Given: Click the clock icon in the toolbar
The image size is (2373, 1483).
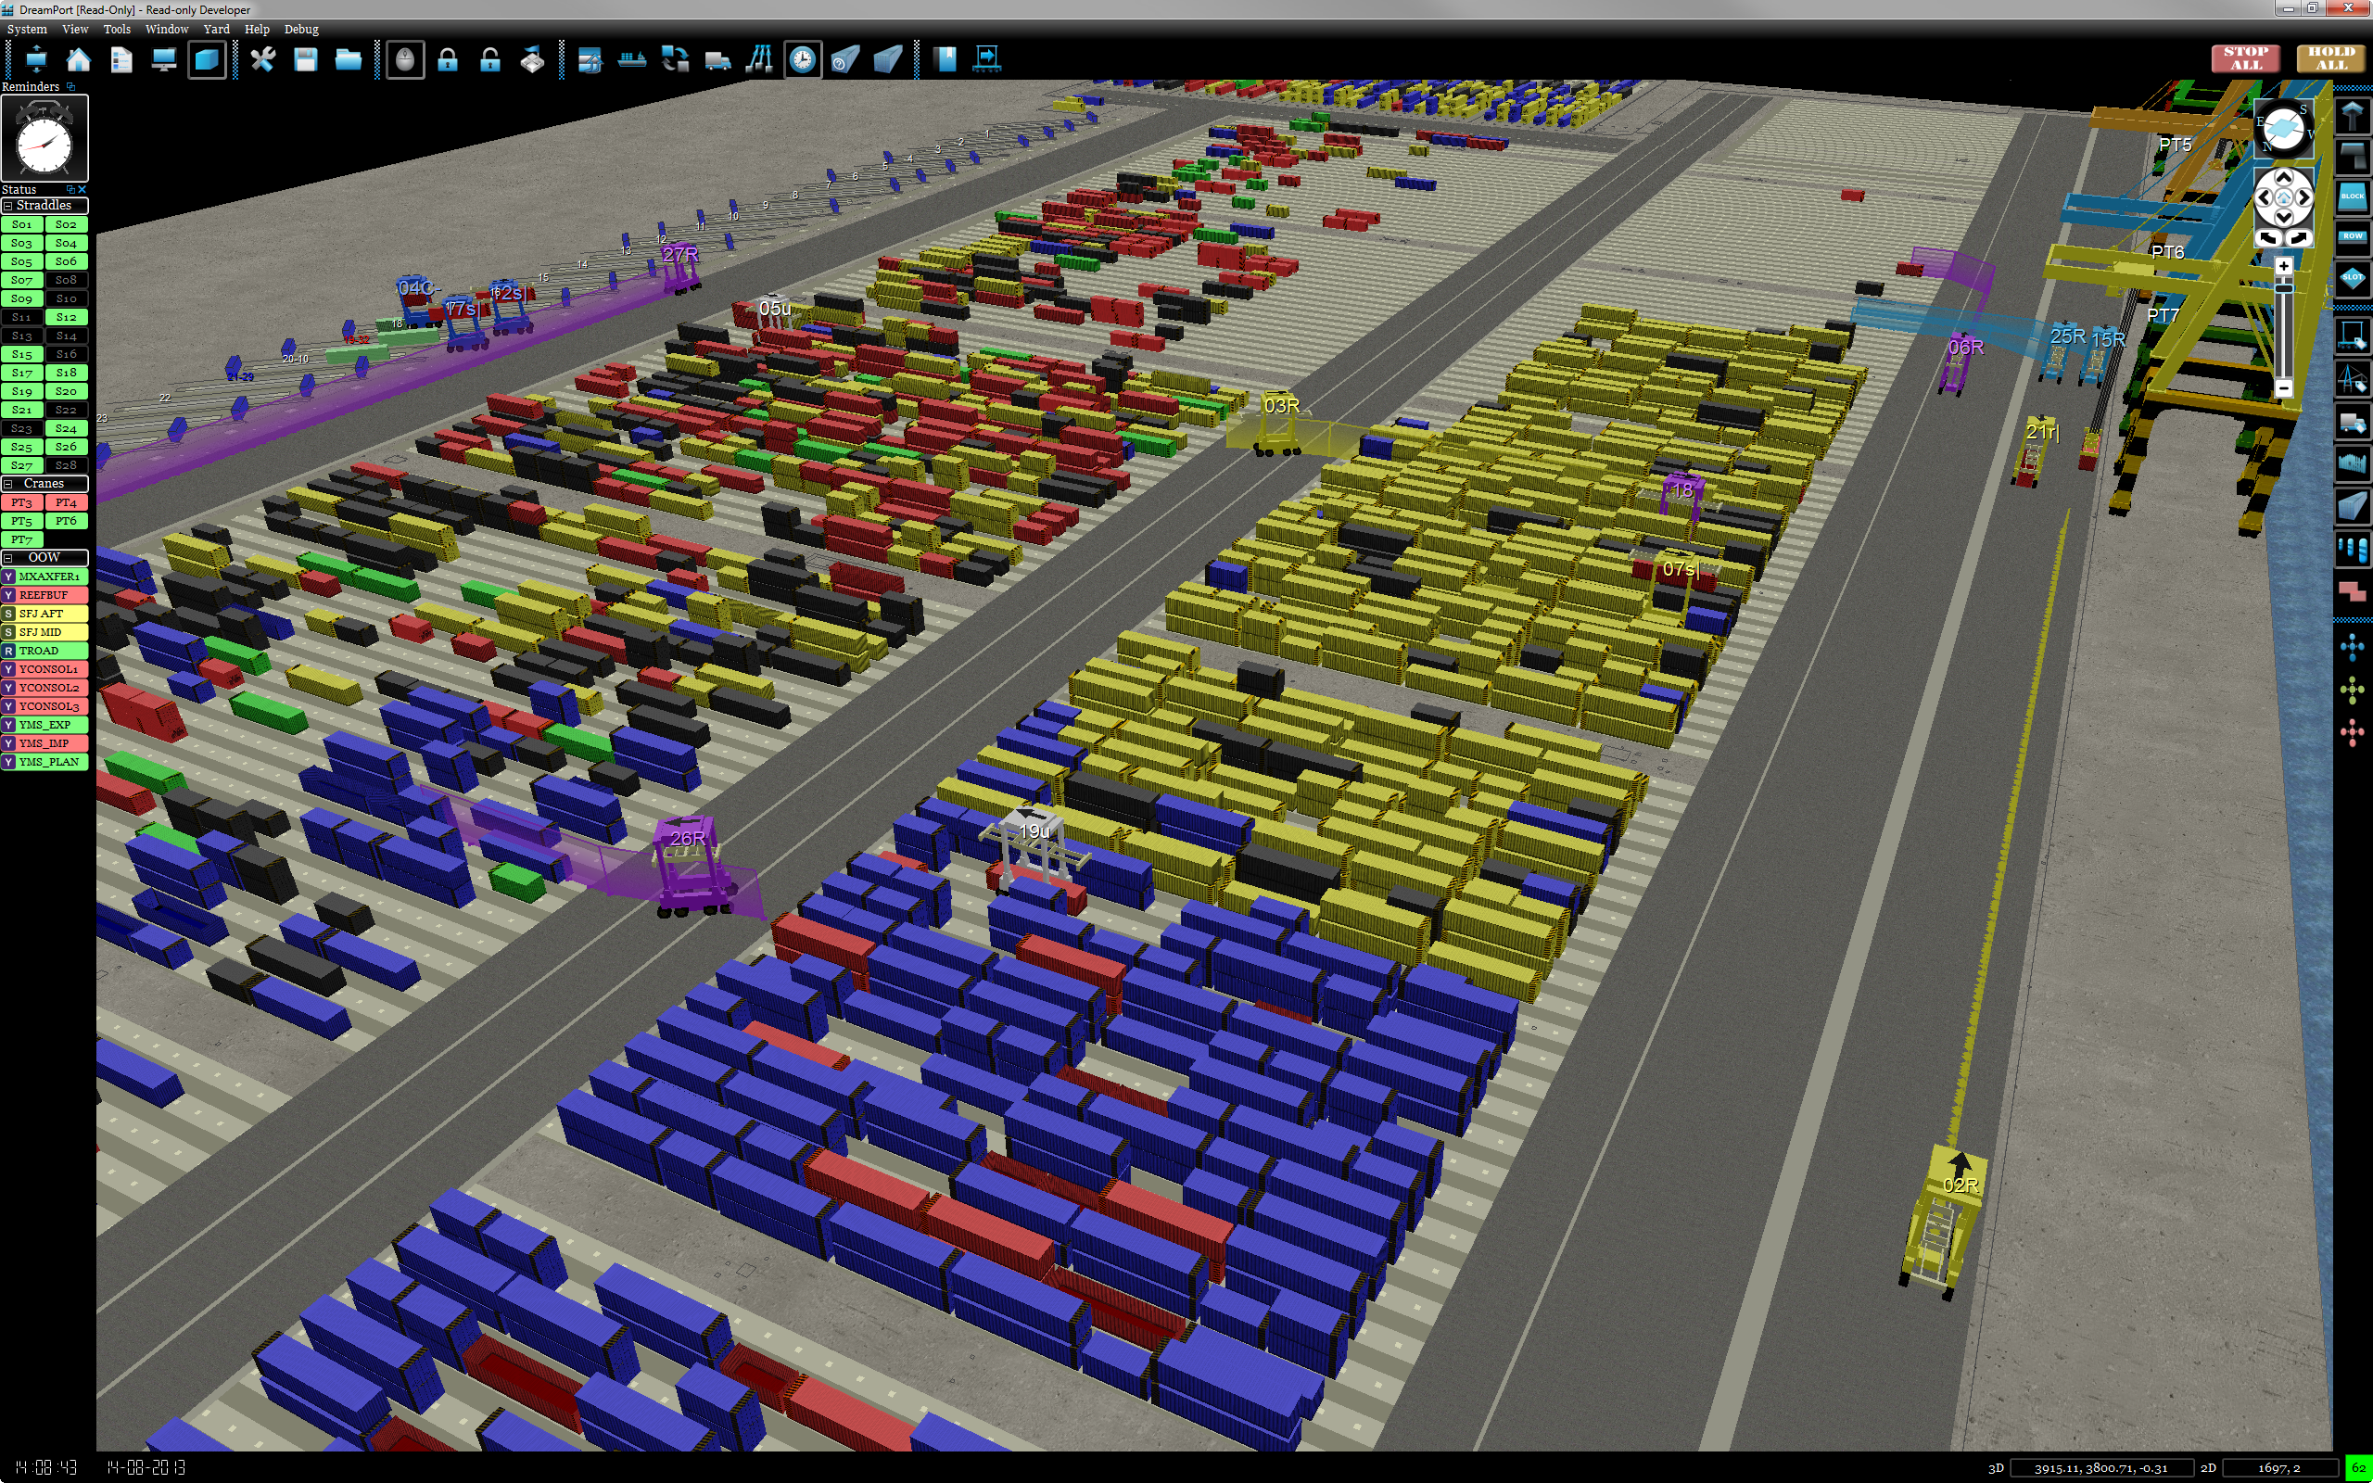Looking at the screenshot, I should 802,60.
